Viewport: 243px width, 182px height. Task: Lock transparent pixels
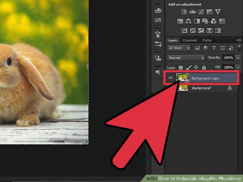(x=181, y=67)
